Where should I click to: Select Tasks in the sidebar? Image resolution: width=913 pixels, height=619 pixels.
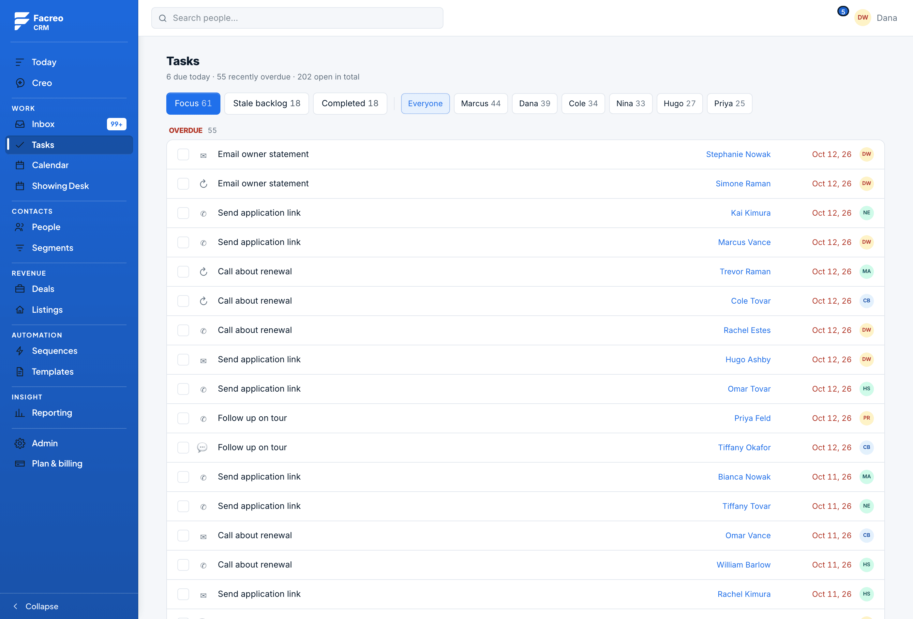69,145
